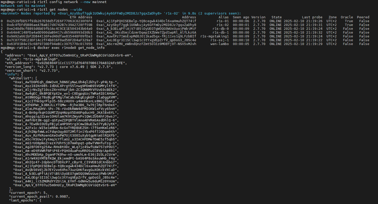
Task: Click the 'Peered' column header
Action: (x=363, y=17)
